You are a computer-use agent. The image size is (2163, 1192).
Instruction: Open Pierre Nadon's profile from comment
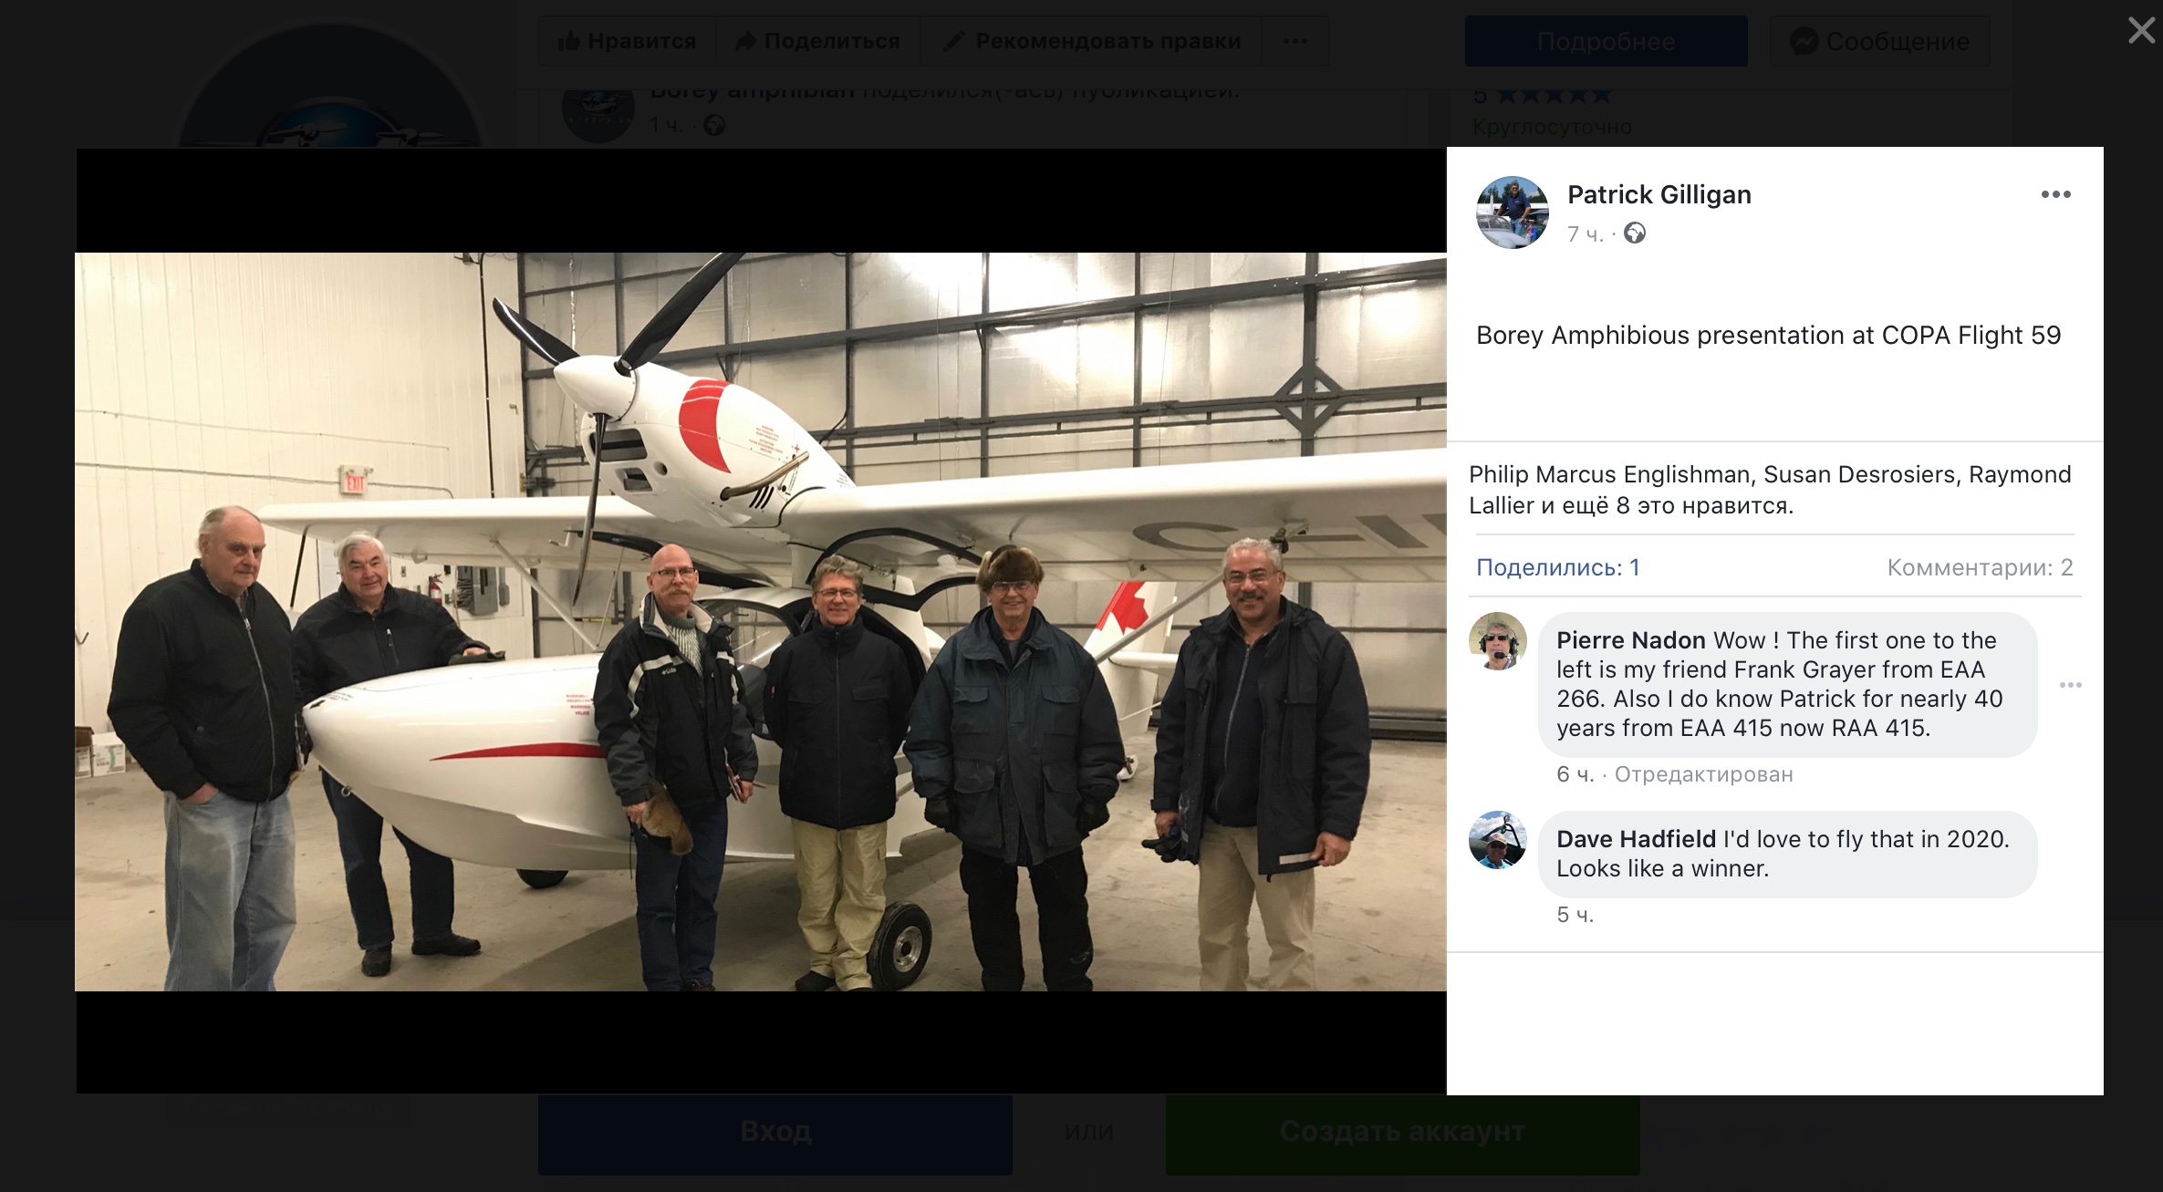1630,640
